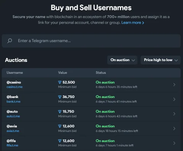Select the @casino username

click(x=14, y=82)
